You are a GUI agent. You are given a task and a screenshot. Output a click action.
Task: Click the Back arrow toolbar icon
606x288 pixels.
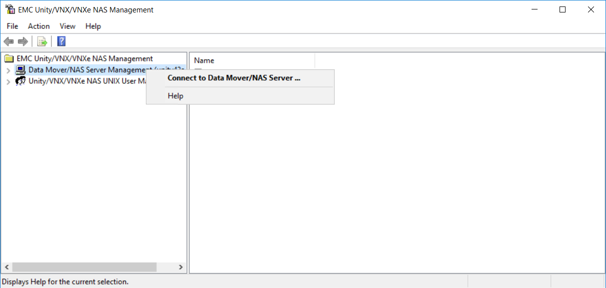click(8, 41)
